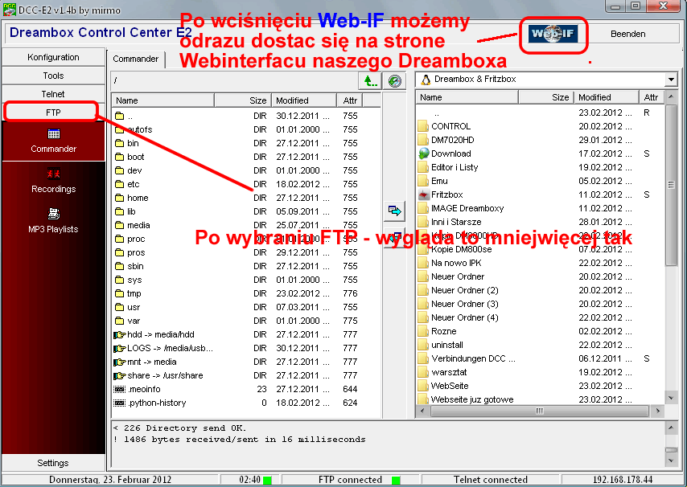Screen dimensions: 687x487
Task: Click the local file list vertical scrollbar
Action: (x=671, y=241)
